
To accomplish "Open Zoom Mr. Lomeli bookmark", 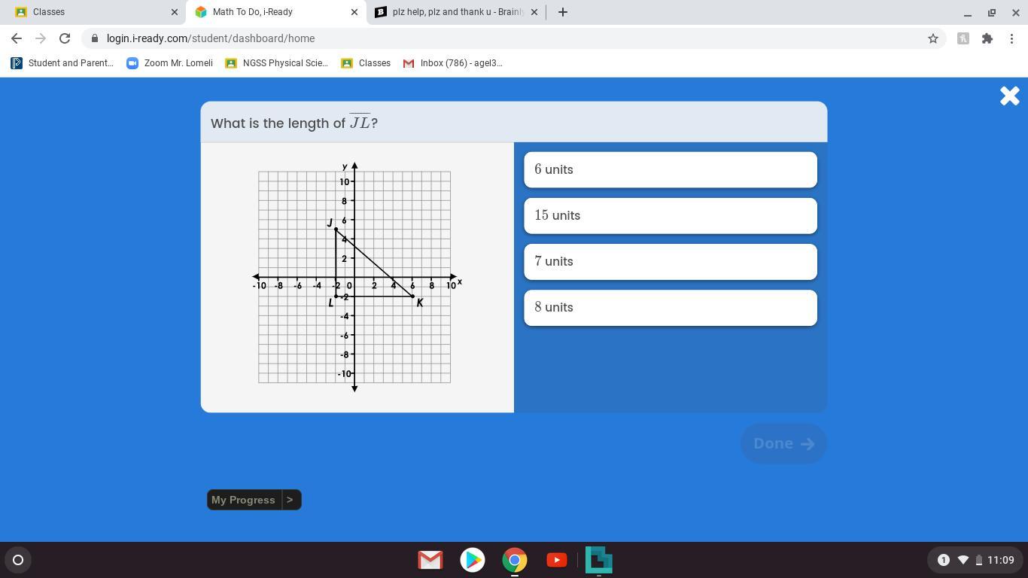I will pos(170,63).
